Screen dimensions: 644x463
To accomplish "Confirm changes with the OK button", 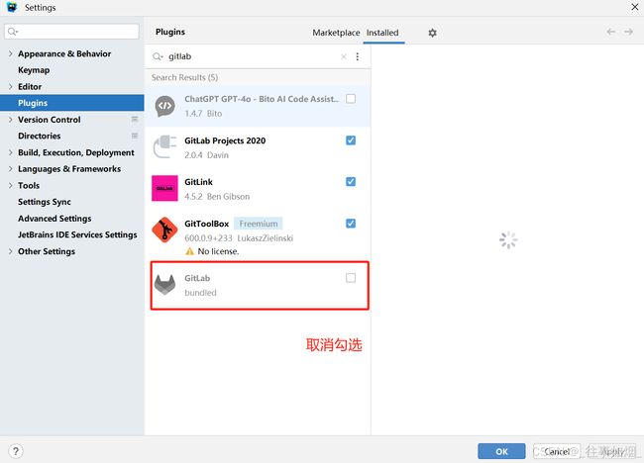I will tap(501, 451).
